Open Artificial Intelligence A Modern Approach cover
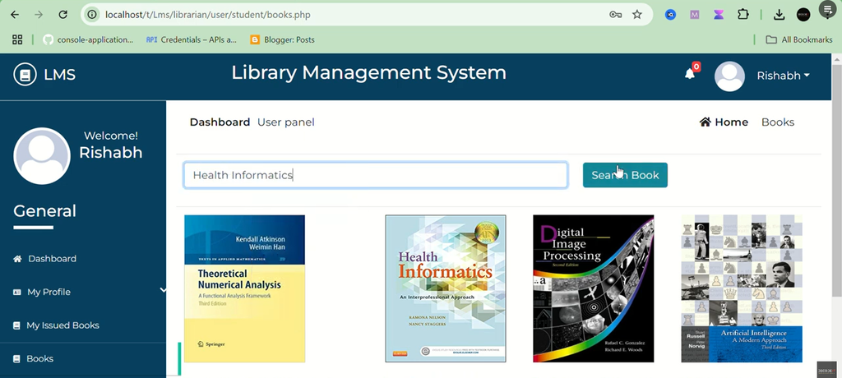This screenshot has height=378, width=842. pos(742,288)
